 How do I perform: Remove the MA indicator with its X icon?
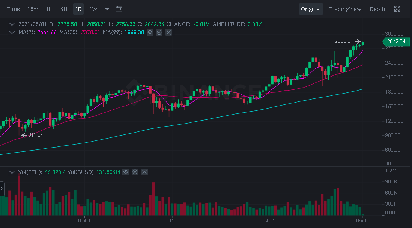click(168, 33)
